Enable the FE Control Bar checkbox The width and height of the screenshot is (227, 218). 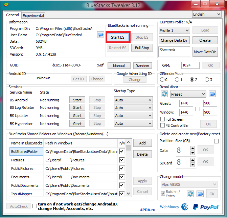pyautogui.click(x=163, y=125)
